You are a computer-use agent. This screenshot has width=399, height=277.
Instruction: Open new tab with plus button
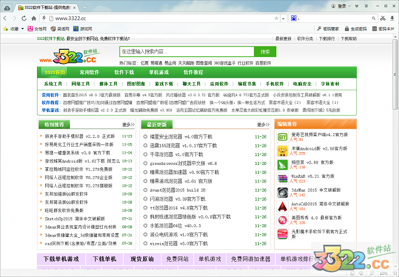pos(86,6)
